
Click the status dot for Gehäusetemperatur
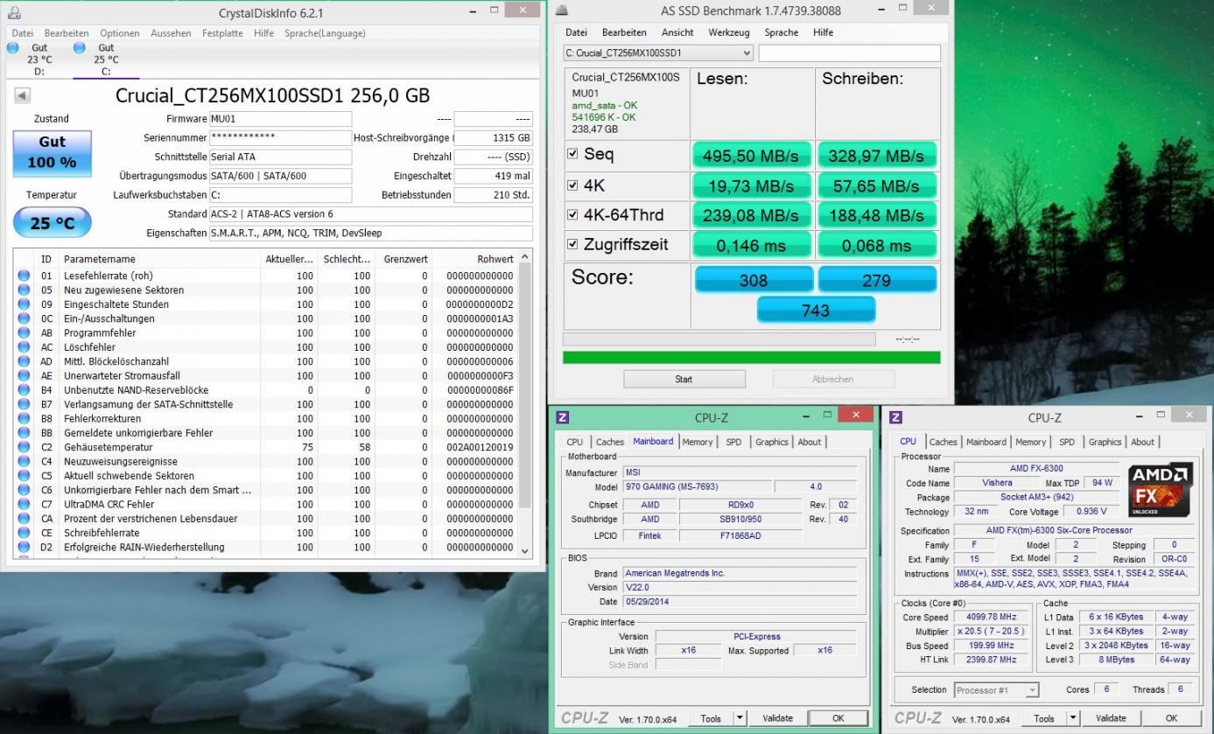tap(24, 447)
